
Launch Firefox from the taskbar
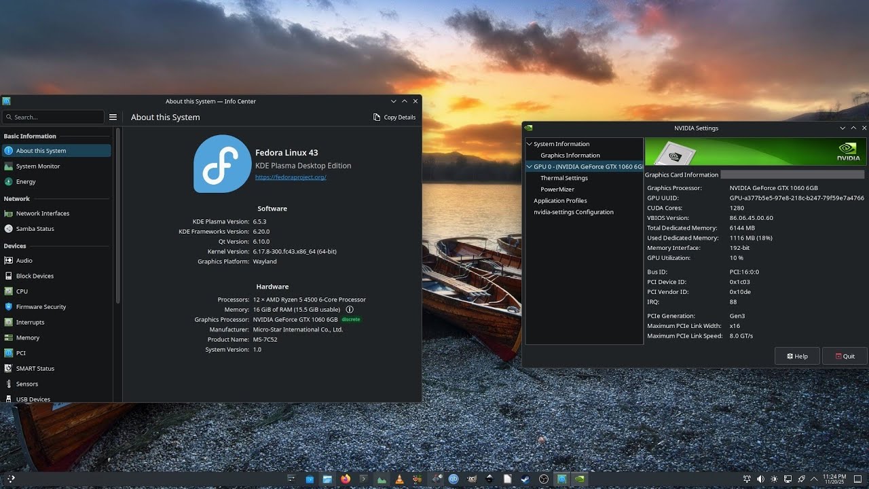[346, 479]
